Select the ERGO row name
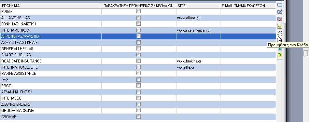This screenshot has height=122, width=309. (x=6, y=86)
